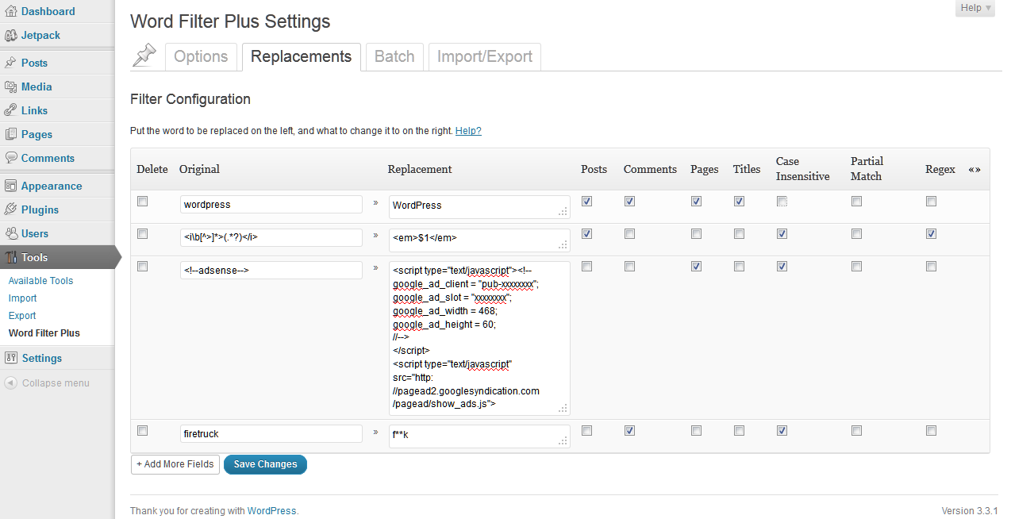The width and height of the screenshot is (1011, 519).
Task: Click the Links chain icon
Action: click(11, 110)
